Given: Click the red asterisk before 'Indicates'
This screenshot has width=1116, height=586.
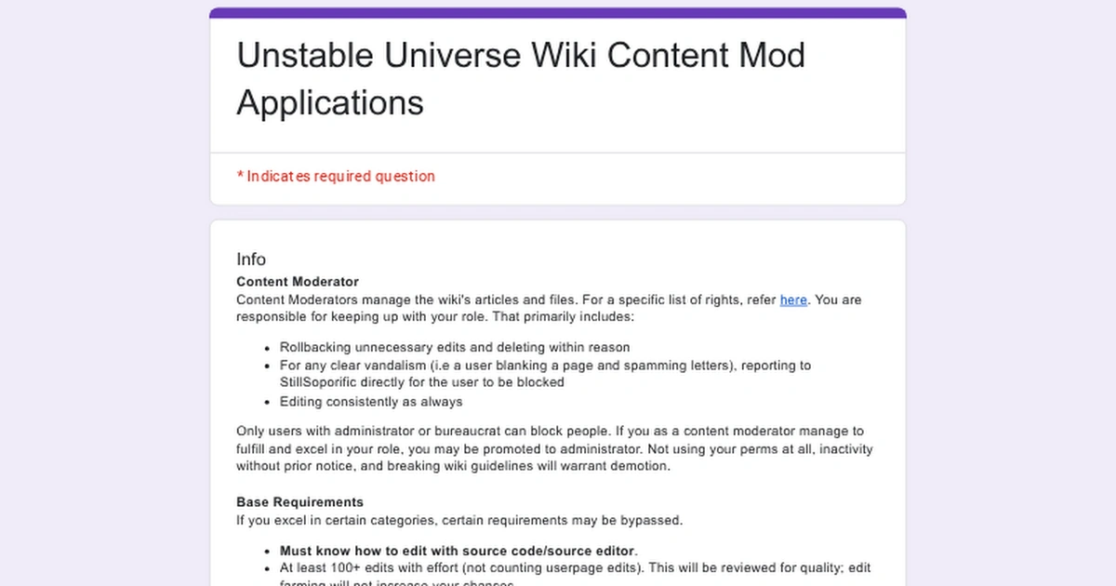Looking at the screenshot, I should [240, 176].
